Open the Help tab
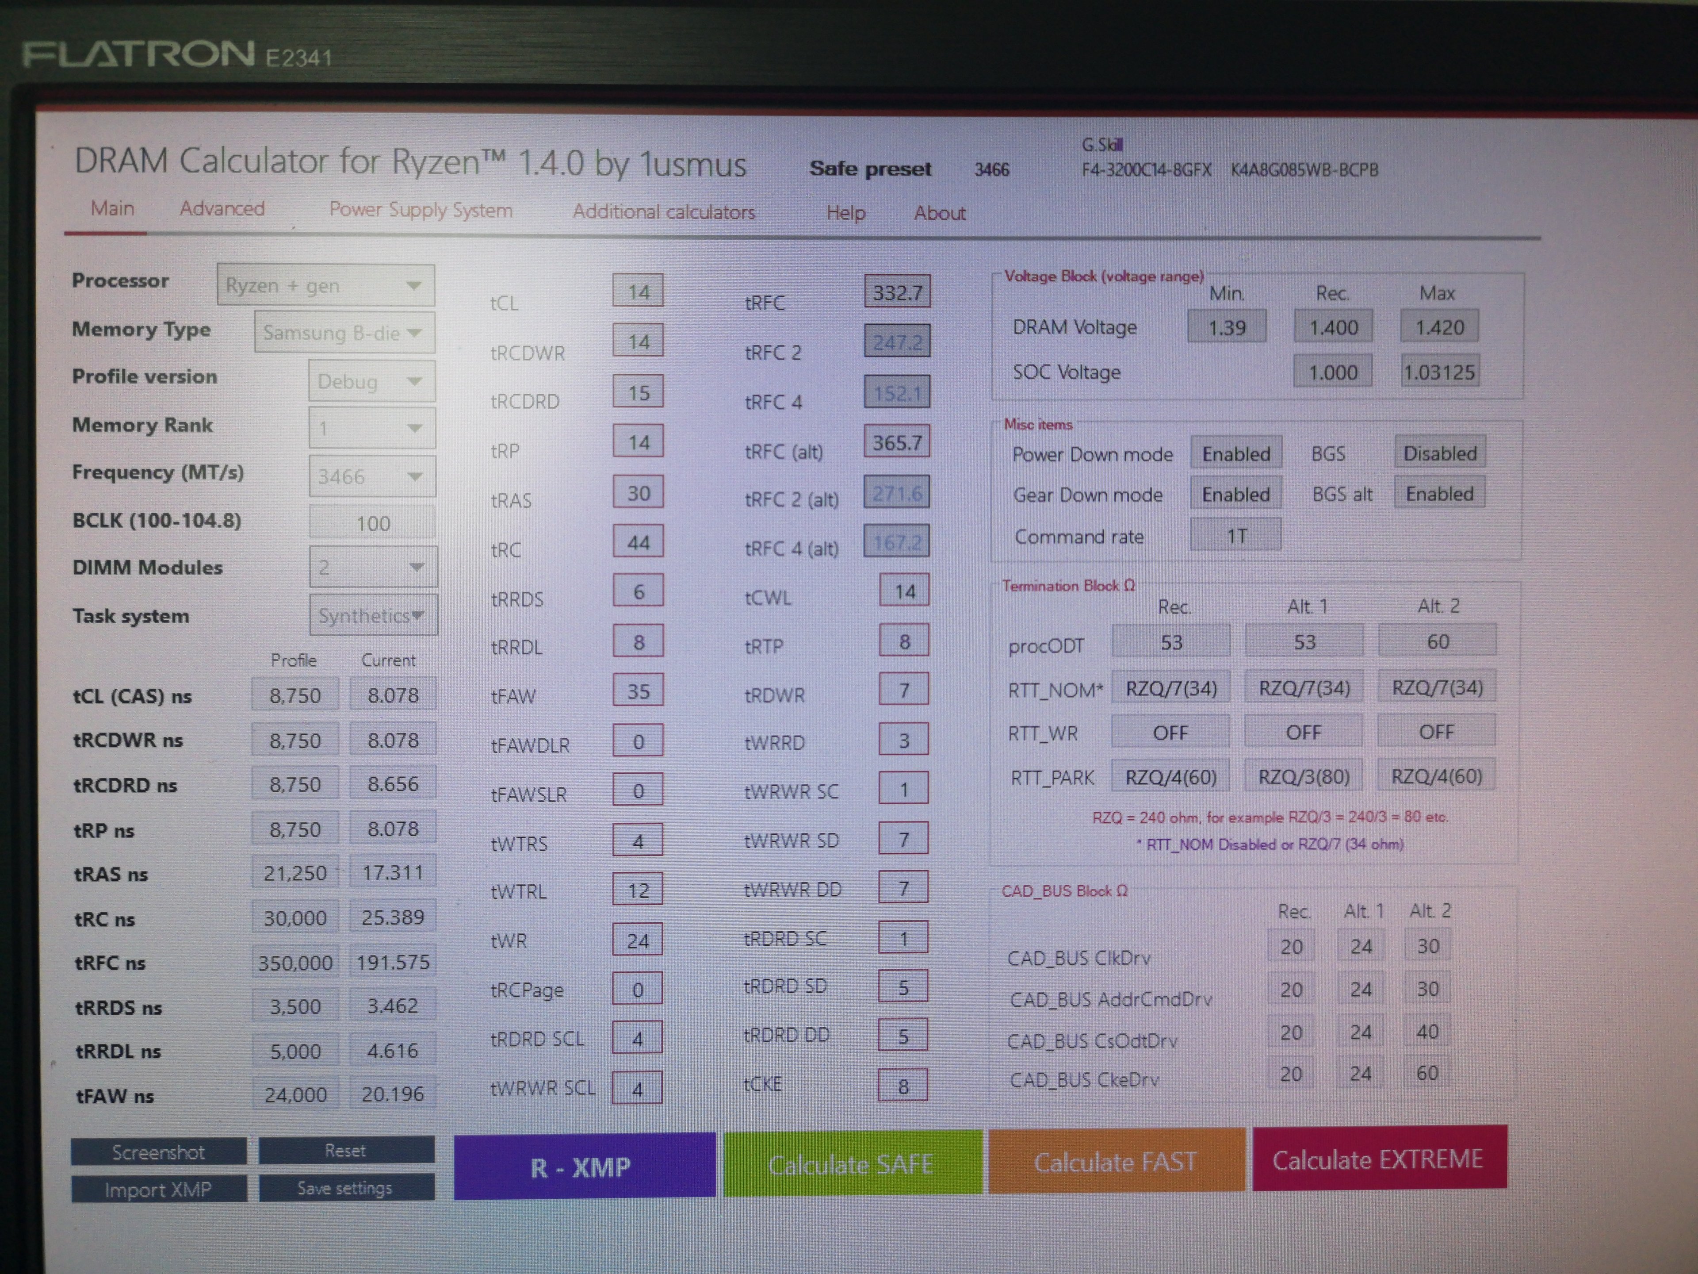Viewport: 1698px width, 1274px height. (845, 213)
